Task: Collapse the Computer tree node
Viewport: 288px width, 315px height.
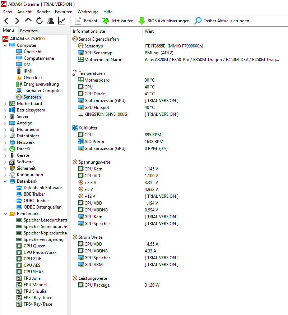Action: coord(5,46)
